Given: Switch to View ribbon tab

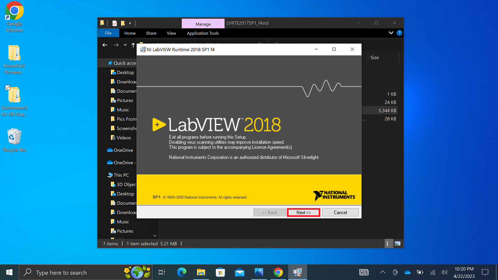Looking at the screenshot, I should coord(171,33).
